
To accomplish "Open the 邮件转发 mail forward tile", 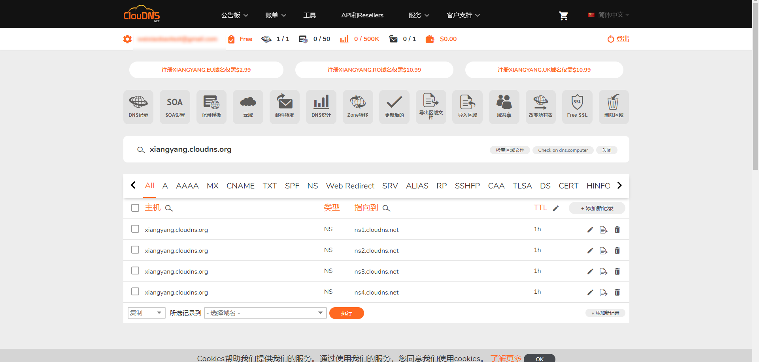I will click(285, 107).
